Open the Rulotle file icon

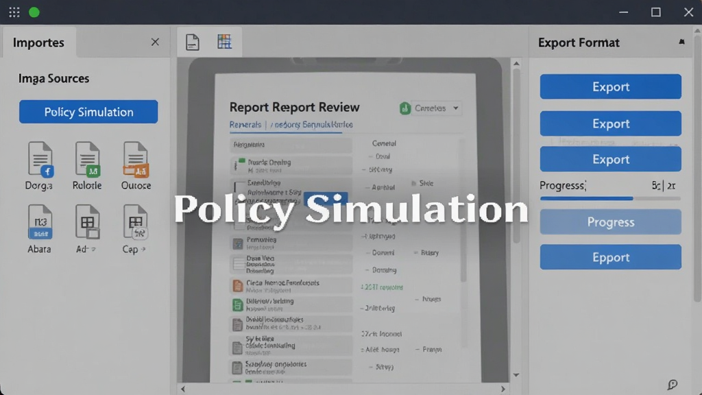[87, 159]
